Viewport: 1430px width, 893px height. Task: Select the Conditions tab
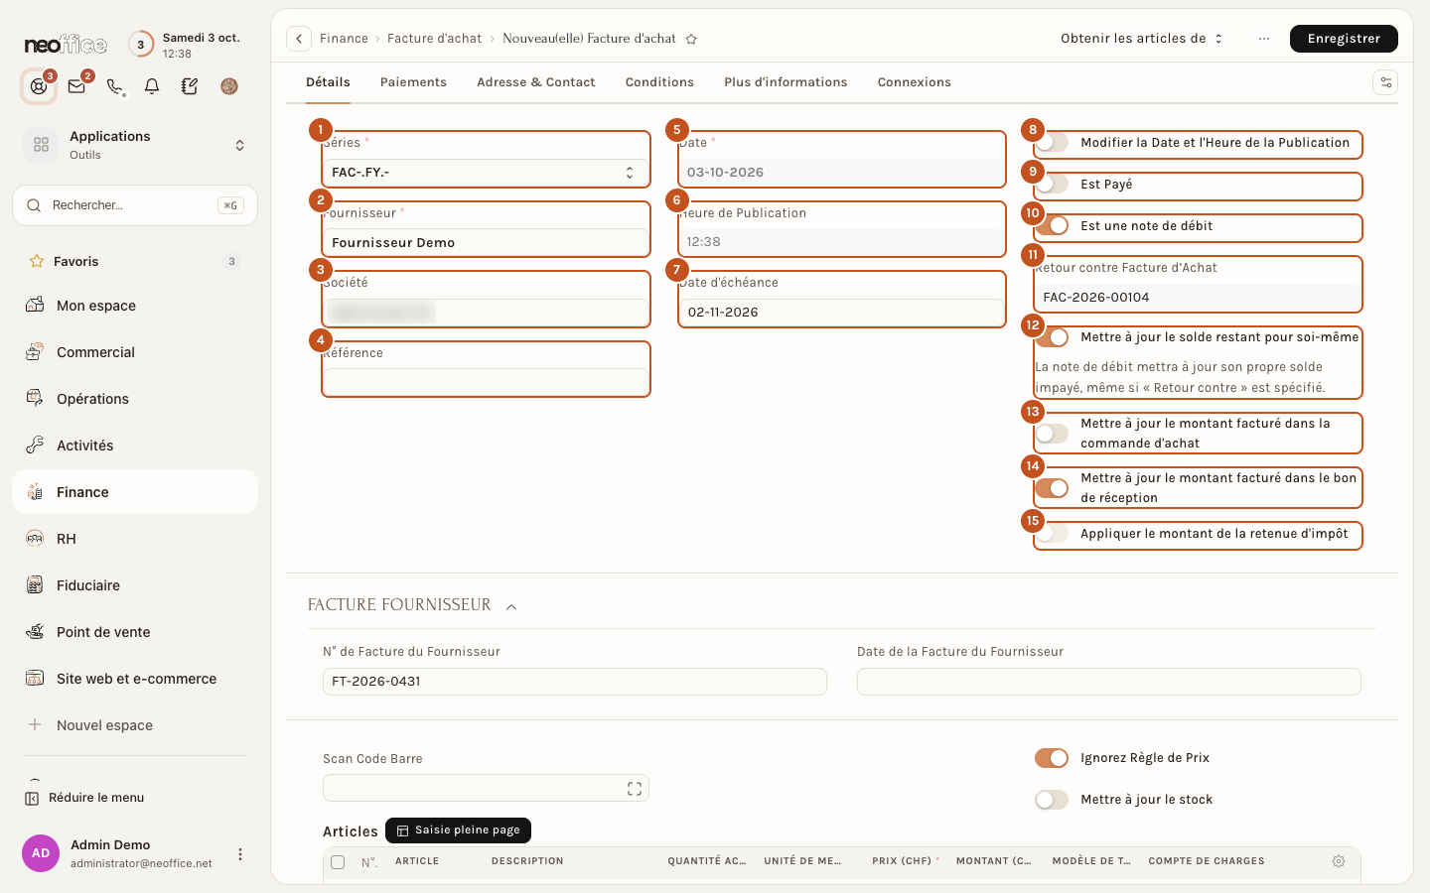[x=659, y=82]
